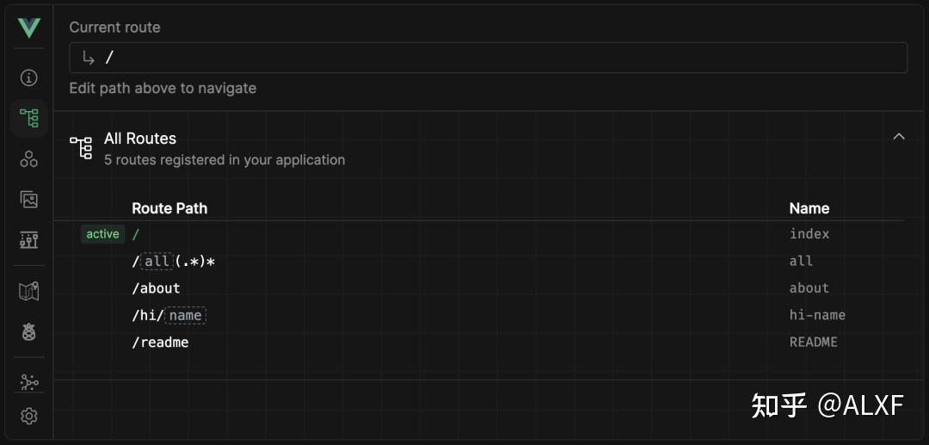Collapse the All Routes section chevron
929x445 pixels.
tap(899, 137)
